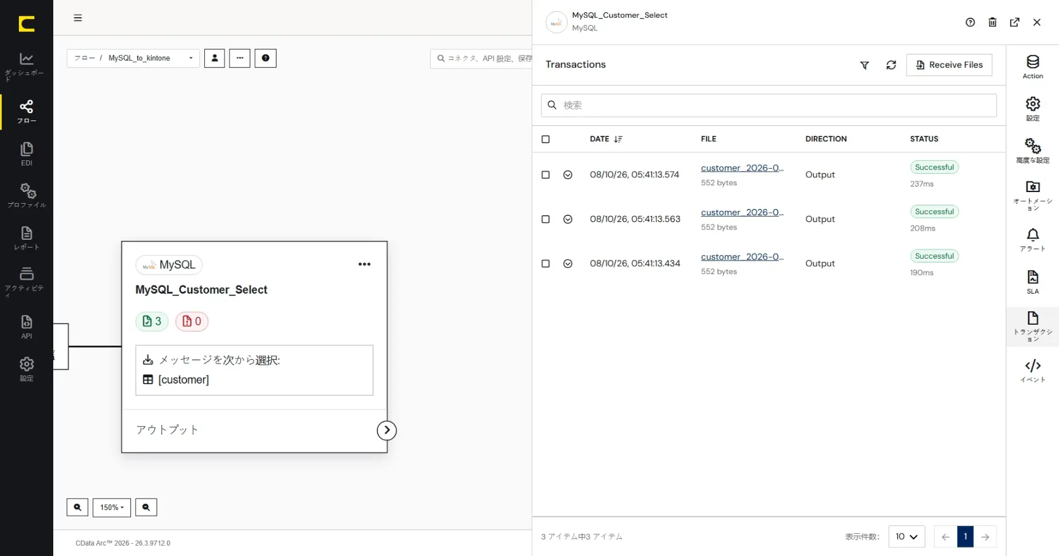Open help for MySQL_Customer_Select connector
This screenshot has width=1059, height=556.
(970, 22)
